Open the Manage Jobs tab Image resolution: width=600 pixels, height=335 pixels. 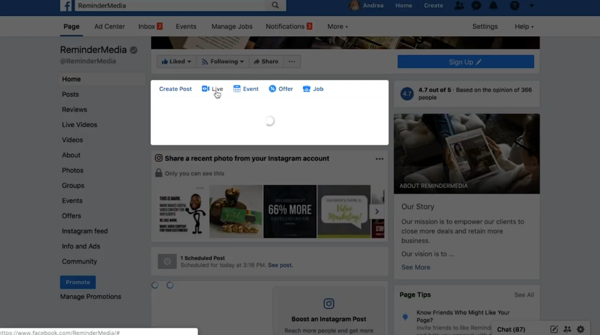(x=232, y=26)
